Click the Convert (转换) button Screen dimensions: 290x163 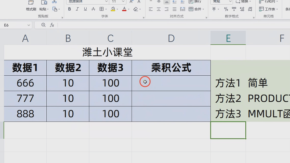[242, 2]
